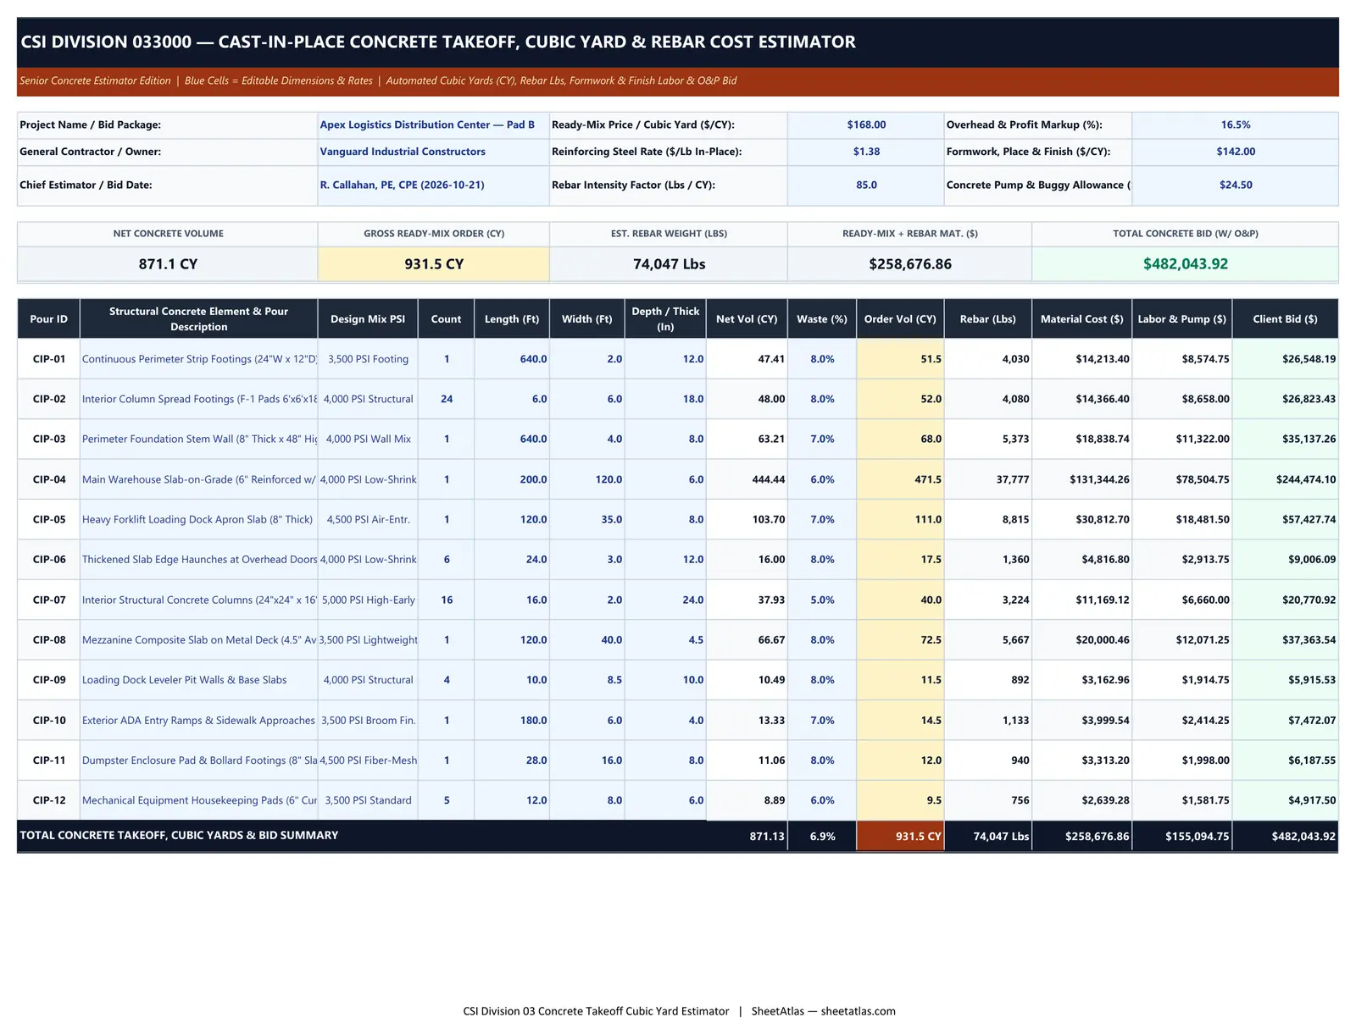Click the 'Pour ID' column header
Image resolution: width=1356 pixels, height=1034 pixels.
point(48,319)
